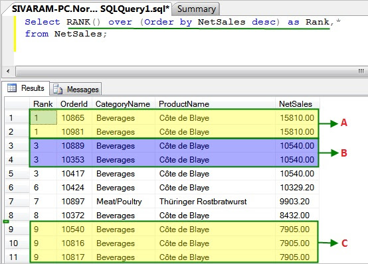This screenshot has height=264, width=368.
Task: Click the Rank column header
Action: coord(43,104)
